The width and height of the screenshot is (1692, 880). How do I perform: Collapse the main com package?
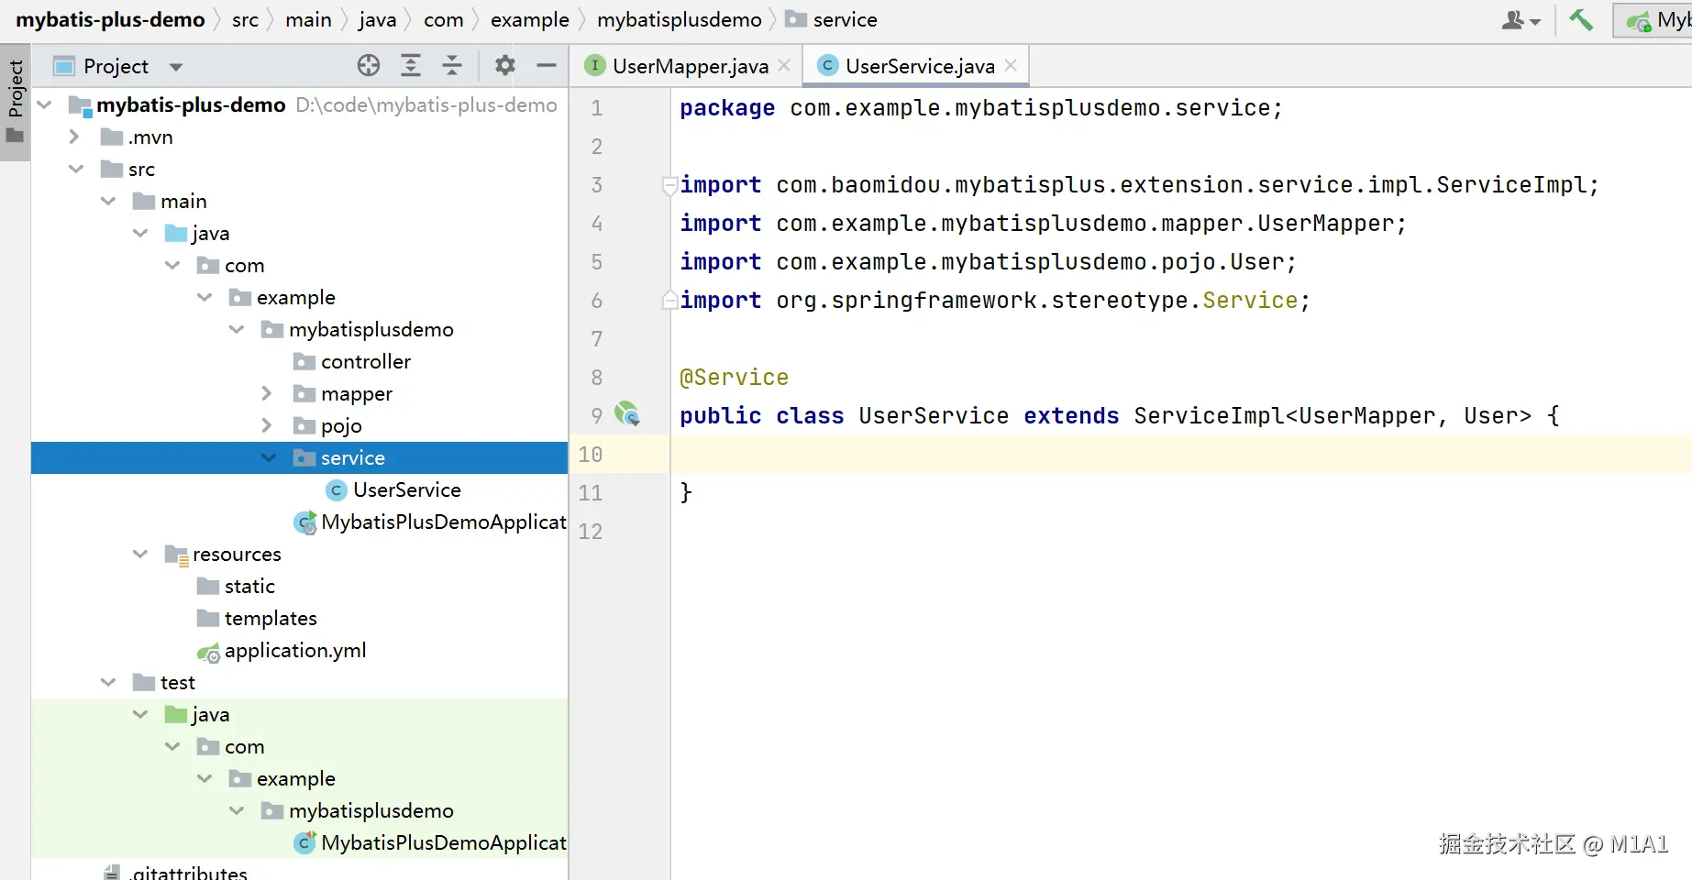coord(172,265)
